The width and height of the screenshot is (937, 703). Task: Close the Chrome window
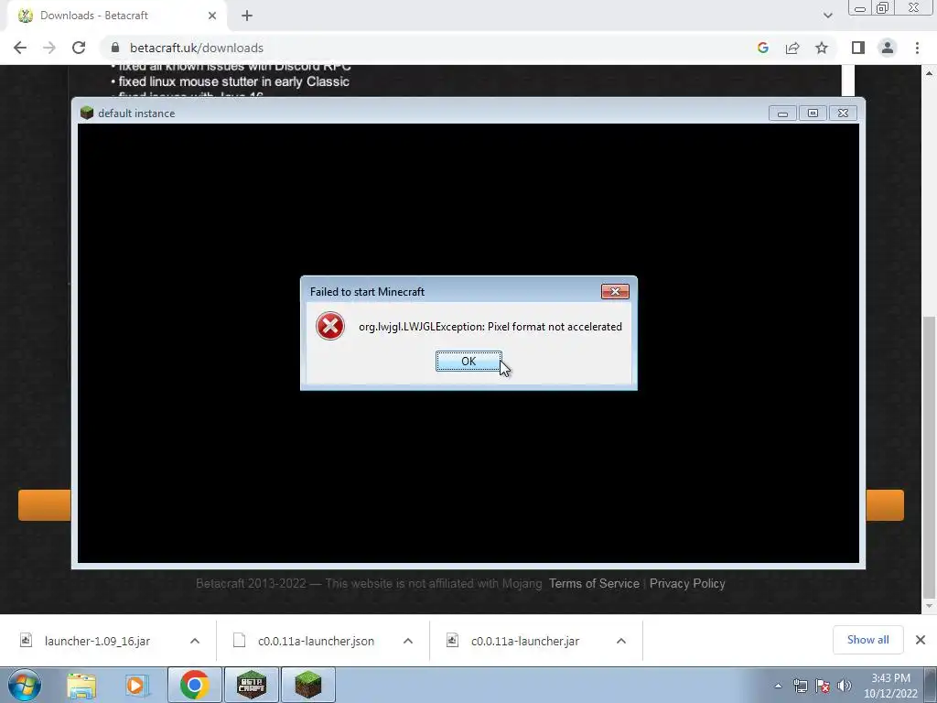click(x=914, y=7)
